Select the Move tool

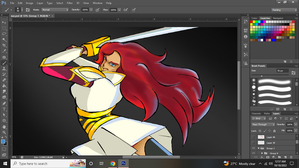pos(4,23)
